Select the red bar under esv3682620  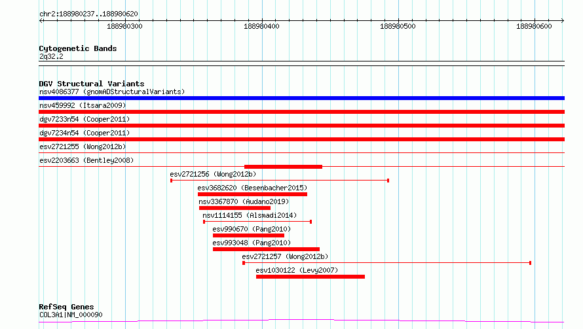[x=252, y=194]
